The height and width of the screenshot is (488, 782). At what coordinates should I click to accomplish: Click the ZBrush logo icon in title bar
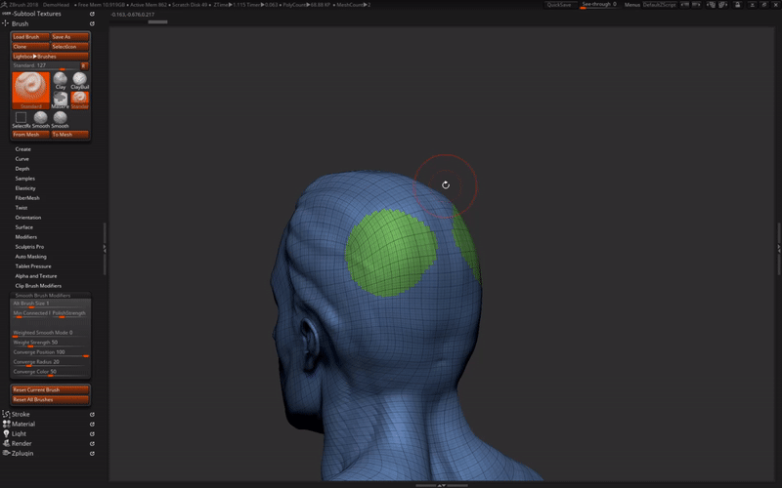click(4, 5)
